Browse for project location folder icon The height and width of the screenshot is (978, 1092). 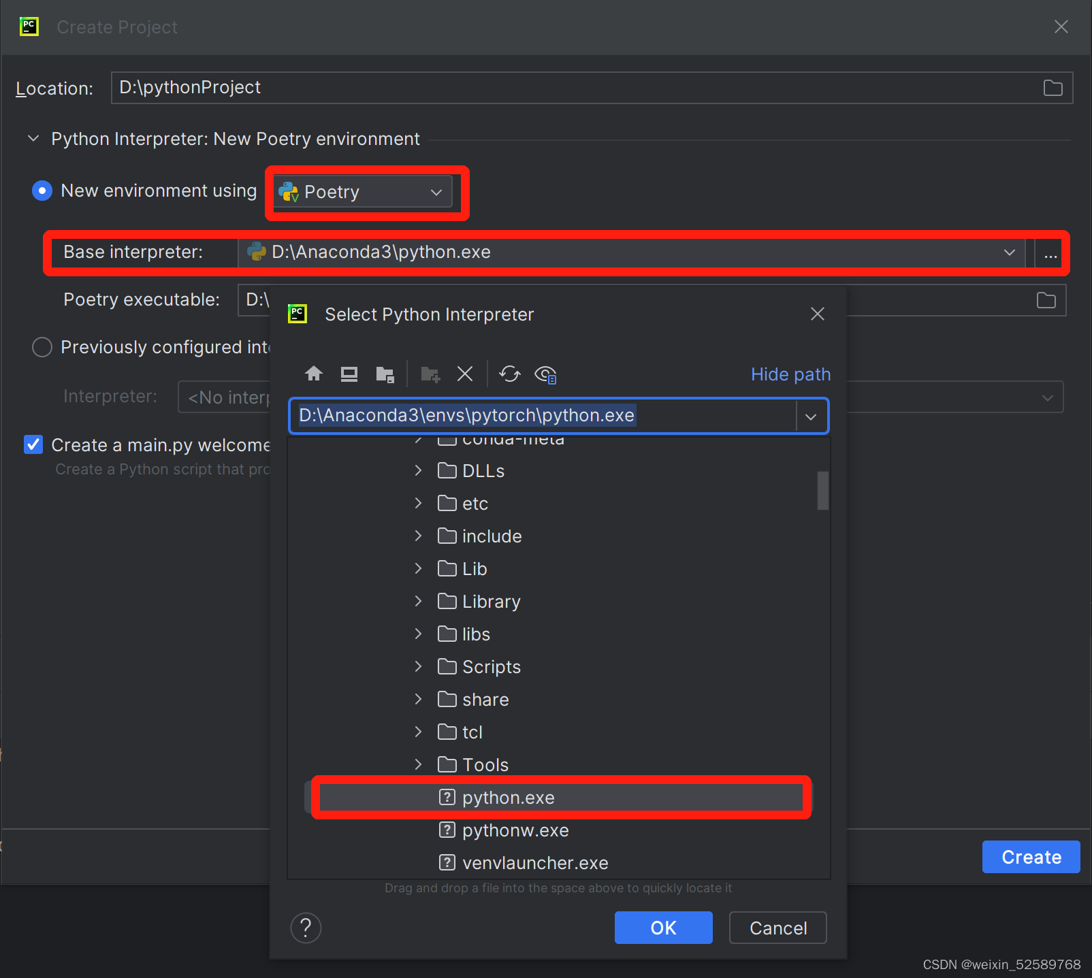[x=1053, y=88]
